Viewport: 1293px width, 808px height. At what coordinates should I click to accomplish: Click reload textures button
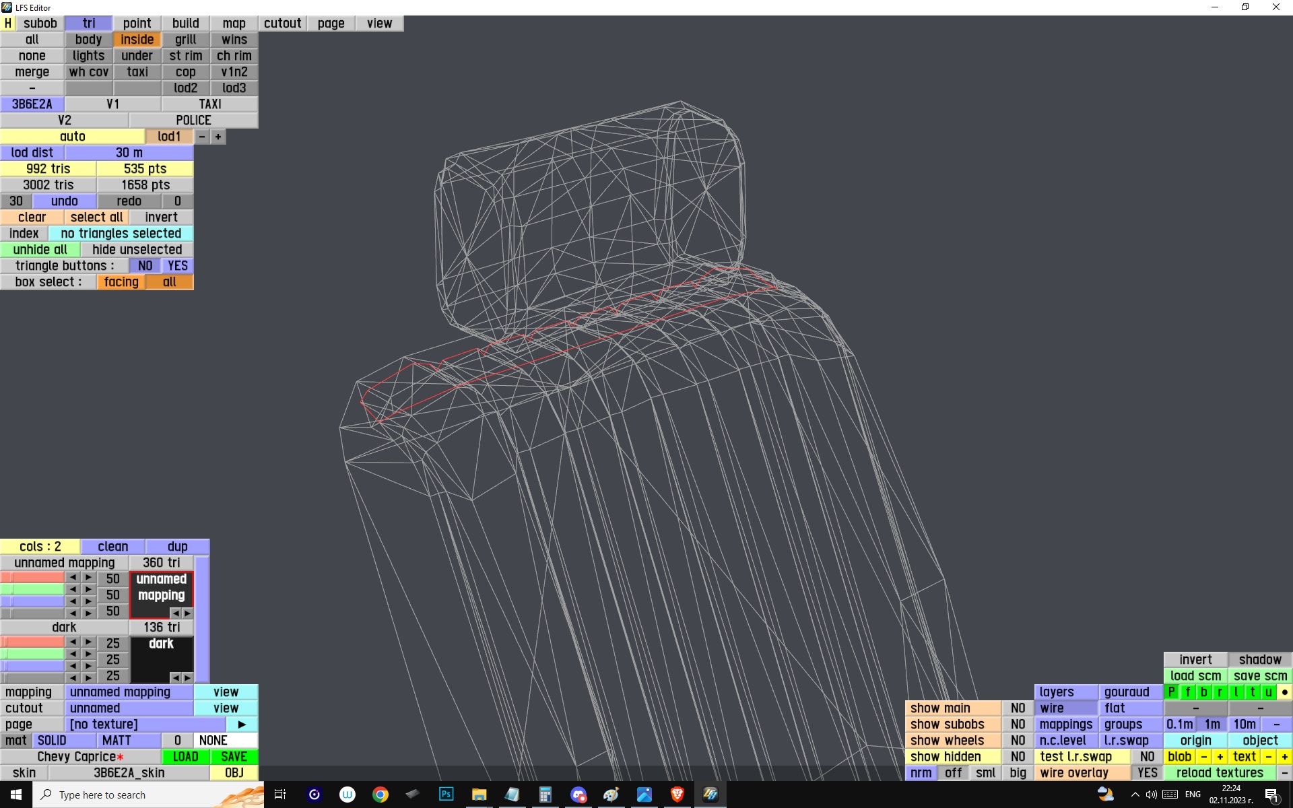coord(1219,773)
